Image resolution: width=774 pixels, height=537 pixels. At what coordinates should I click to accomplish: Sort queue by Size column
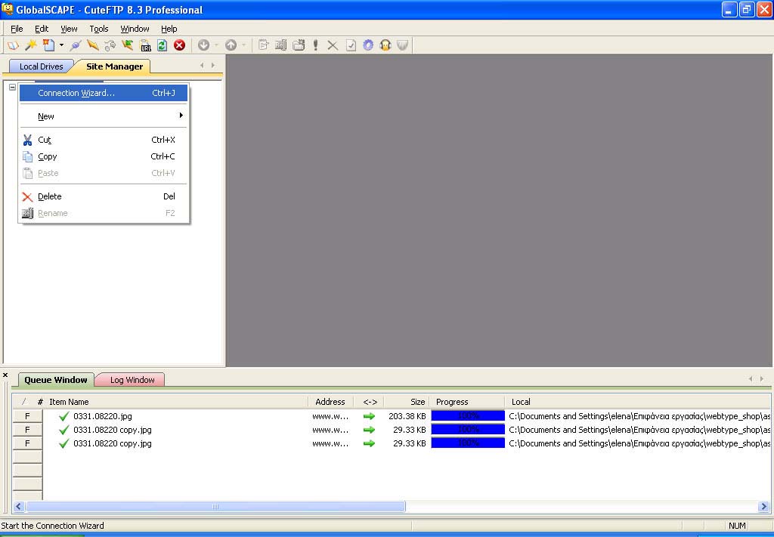[x=406, y=402]
